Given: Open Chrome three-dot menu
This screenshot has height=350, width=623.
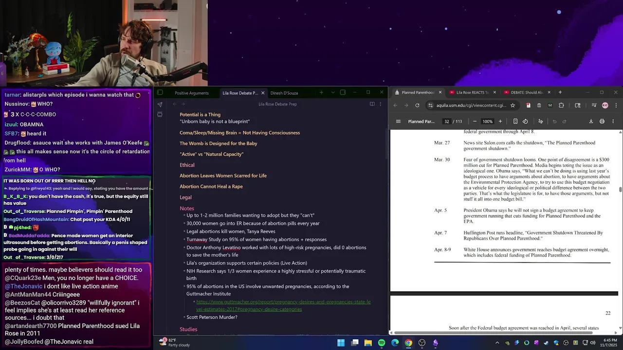Looking at the screenshot, I should click(616, 105).
